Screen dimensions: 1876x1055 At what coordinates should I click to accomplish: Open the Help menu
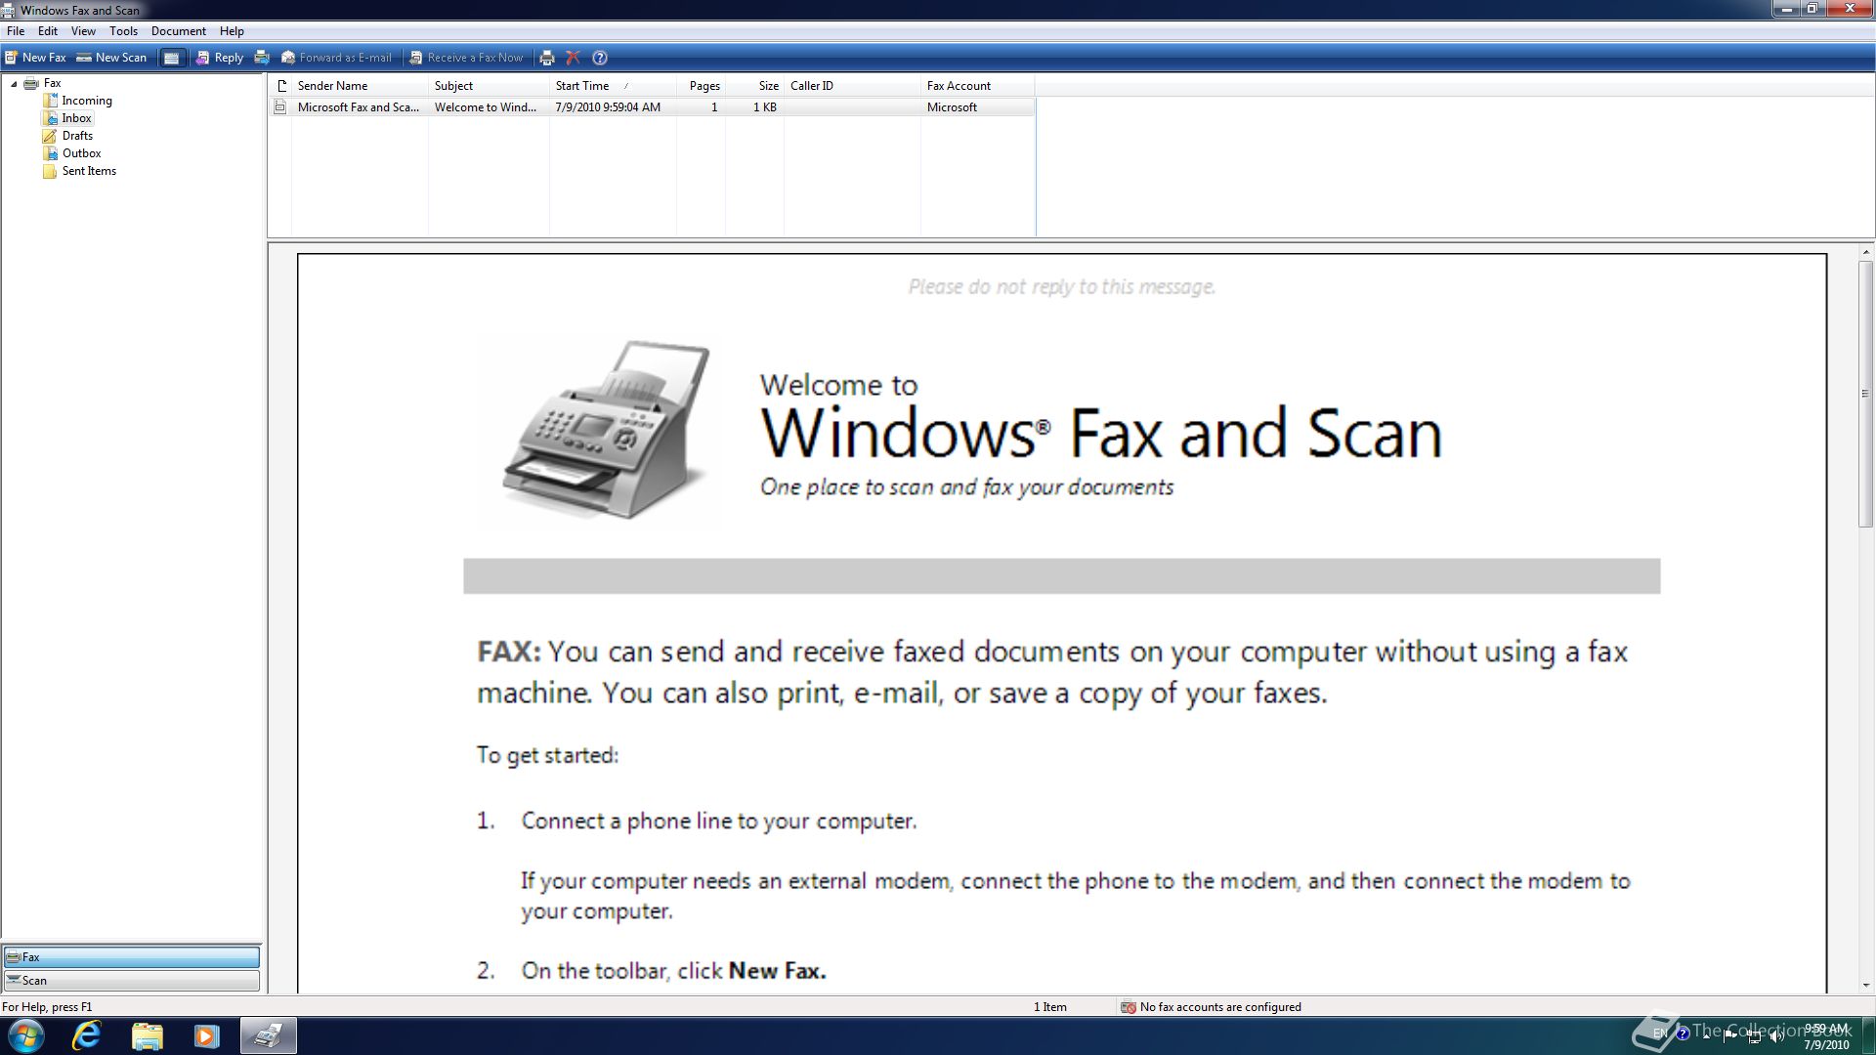point(232,31)
